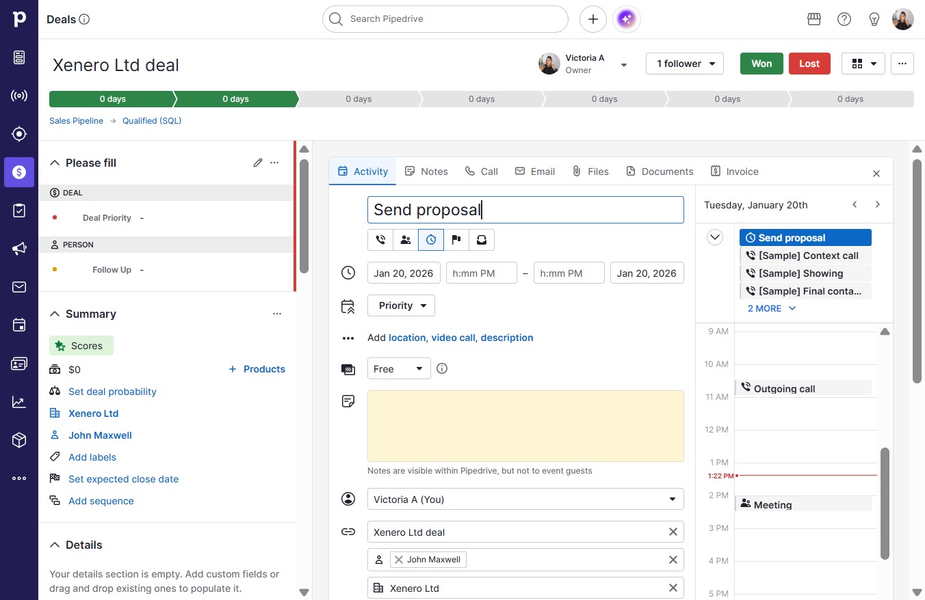Go to Deals via the dollar sidebar icon
Viewport: 925px width, 600px height.
pos(19,172)
